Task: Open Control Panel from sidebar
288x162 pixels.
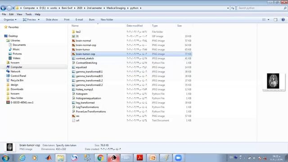Action: point(18,76)
